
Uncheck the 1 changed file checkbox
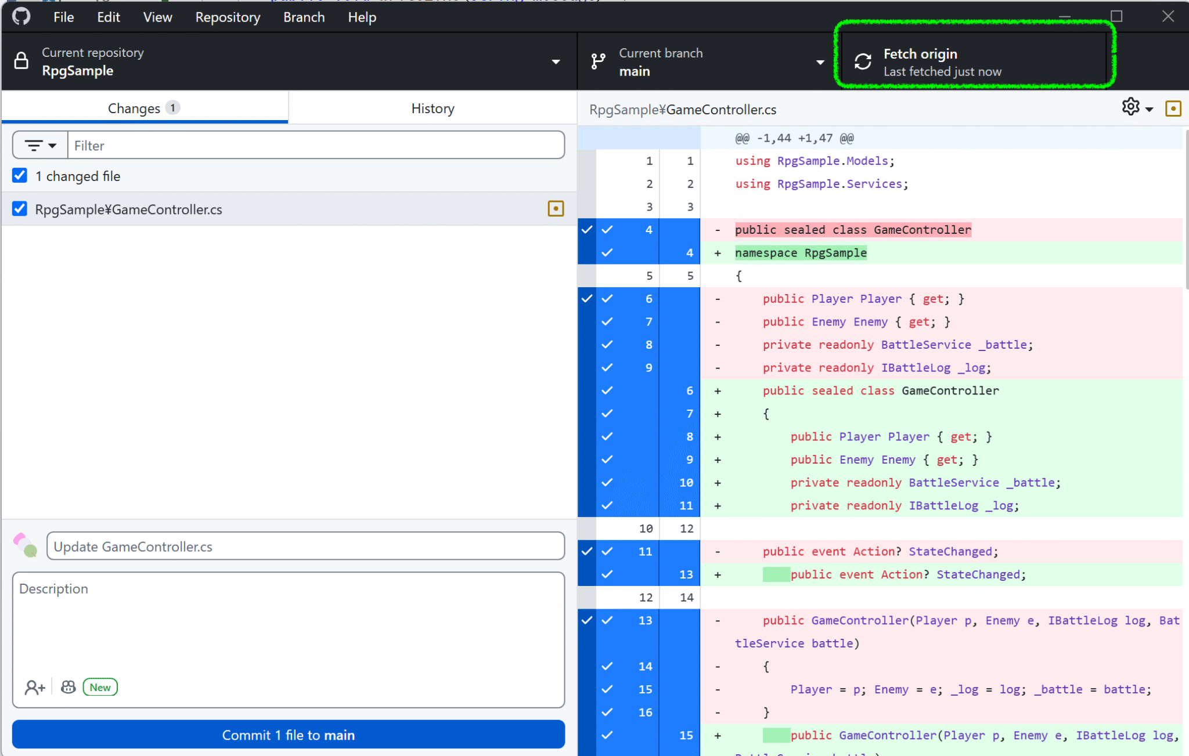click(x=20, y=175)
